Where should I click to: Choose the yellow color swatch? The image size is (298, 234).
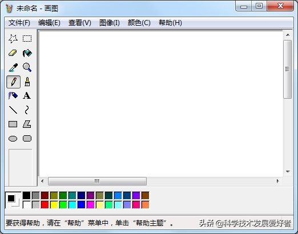[54, 205]
